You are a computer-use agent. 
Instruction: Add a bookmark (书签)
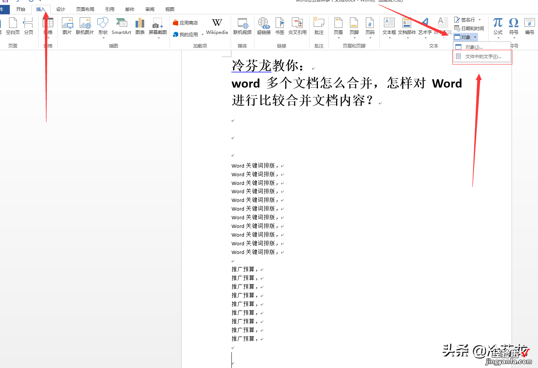click(280, 26)
